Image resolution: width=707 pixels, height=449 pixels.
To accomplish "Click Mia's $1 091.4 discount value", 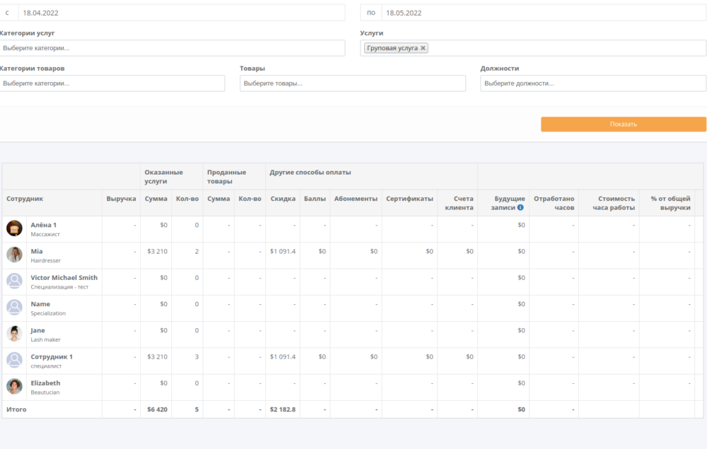I will (283, 252).
